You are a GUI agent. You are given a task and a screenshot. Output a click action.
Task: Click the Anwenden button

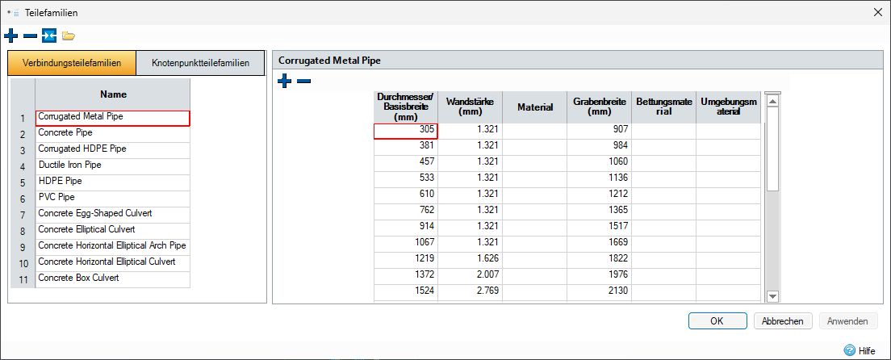[x=847, y=321]
